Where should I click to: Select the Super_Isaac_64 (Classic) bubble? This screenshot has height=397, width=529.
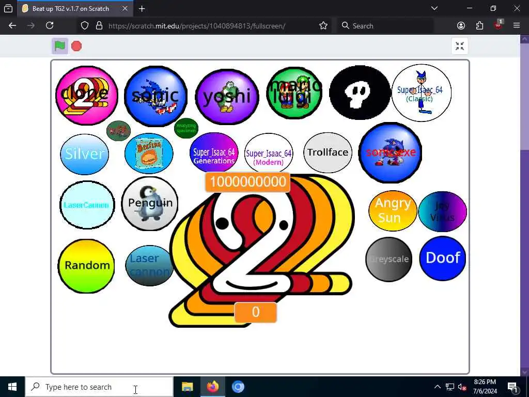pyautogui.click(x=421, y=93)
